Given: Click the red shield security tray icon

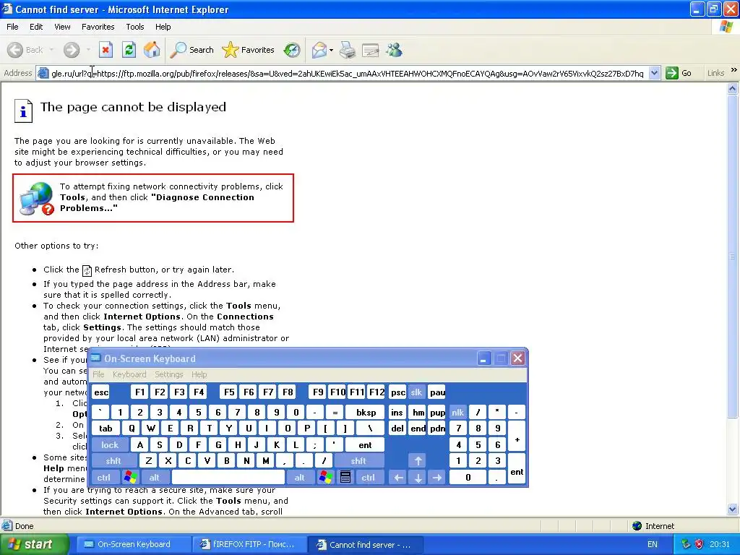Looking at the screenshot, I should 699,544.
